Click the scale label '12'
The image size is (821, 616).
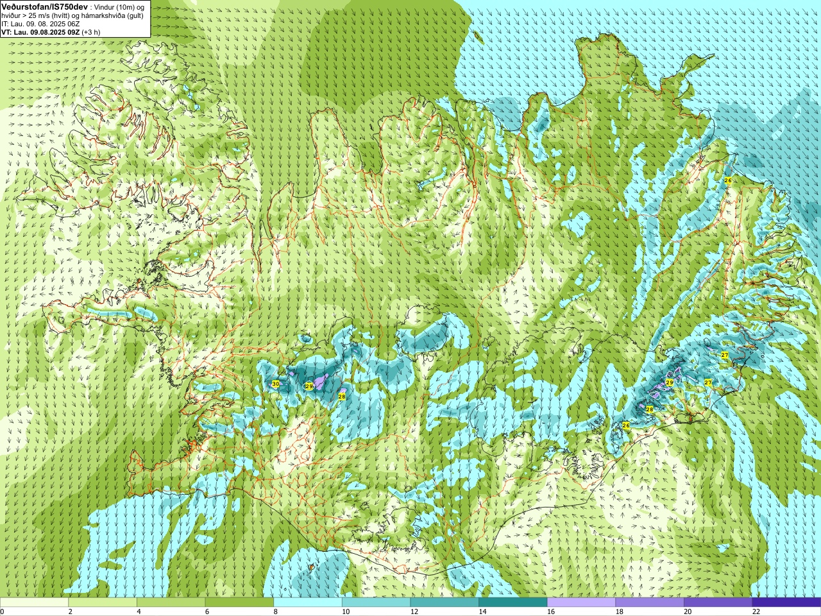414,612
